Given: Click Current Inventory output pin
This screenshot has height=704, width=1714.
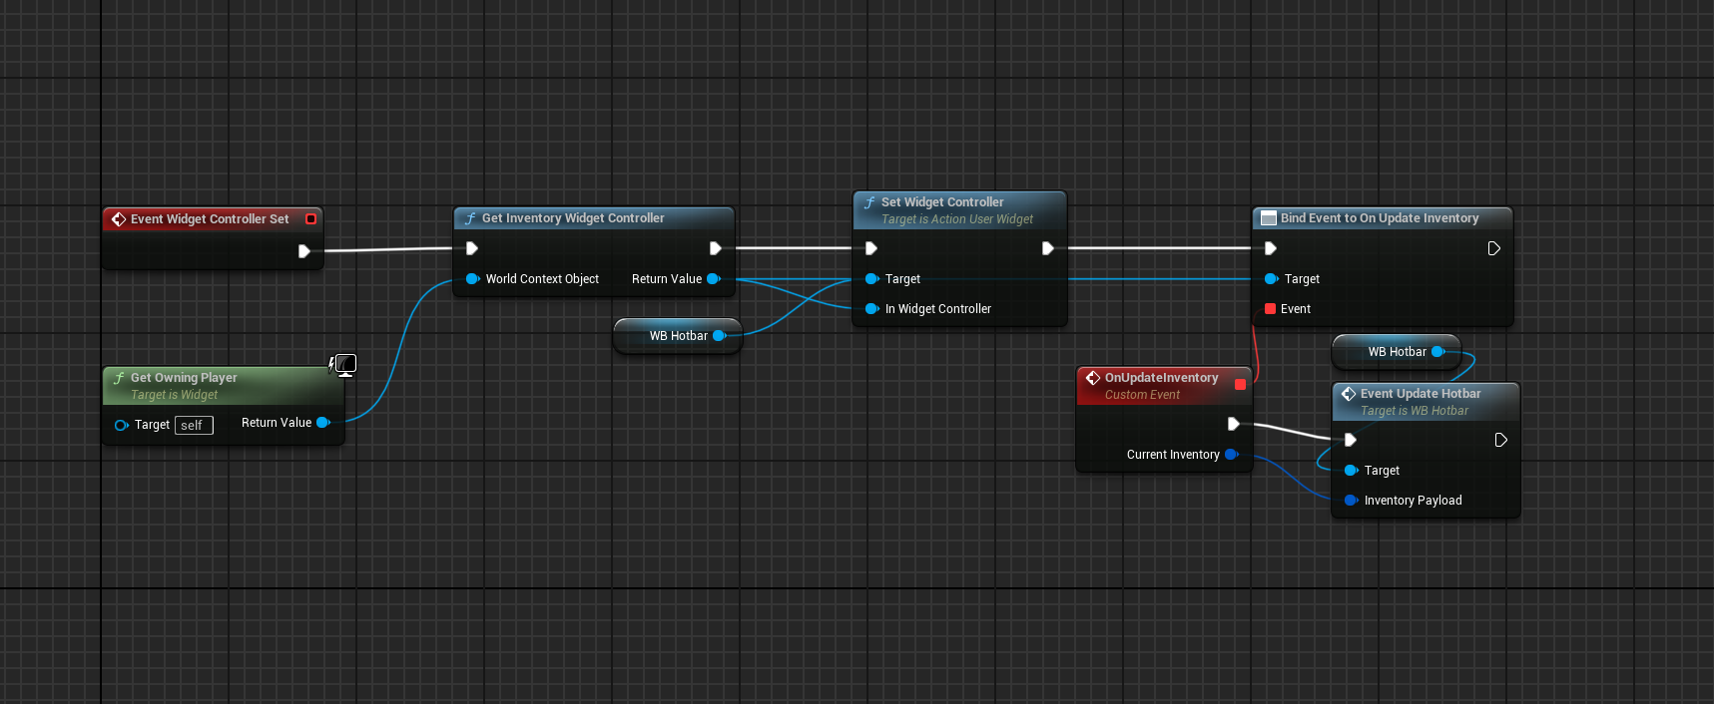Looking at the screenshot, I should click(x=1231, y=455).
